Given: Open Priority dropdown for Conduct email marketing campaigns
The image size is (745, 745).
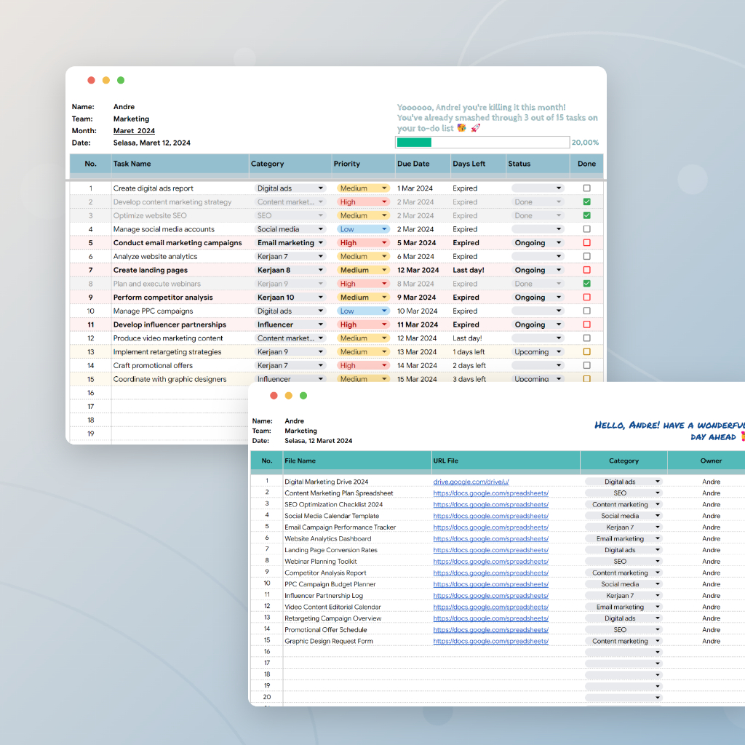Looking at the screenshot, I should pyautogui.click(x=386, y=242).
